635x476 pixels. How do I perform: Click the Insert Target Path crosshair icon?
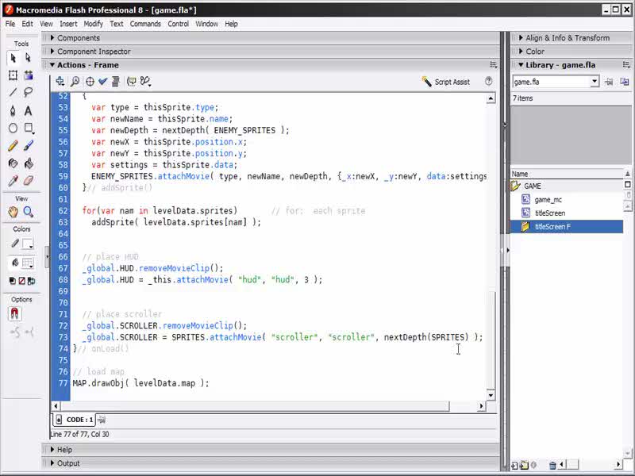89,81
